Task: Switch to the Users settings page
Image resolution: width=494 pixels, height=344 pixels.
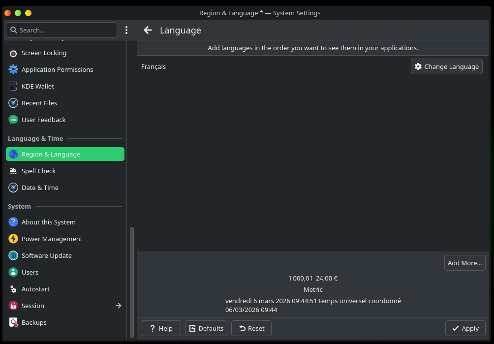Action: point(30,273)
